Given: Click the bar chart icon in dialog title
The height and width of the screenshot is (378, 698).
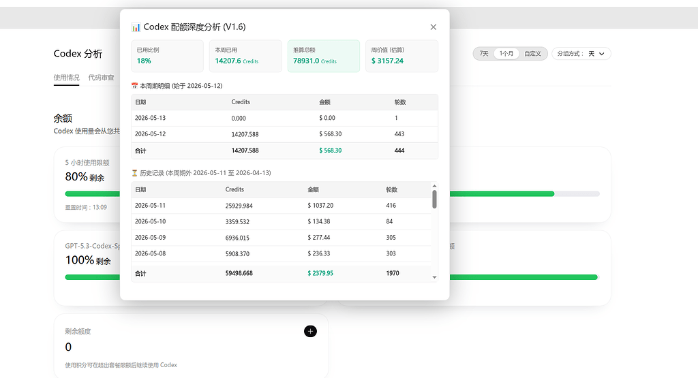Looking at the screenshot, I should coord(136,27).
